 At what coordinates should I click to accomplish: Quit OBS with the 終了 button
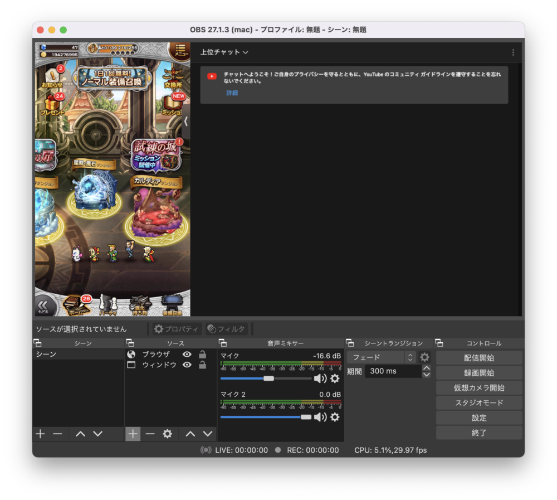[479, 433]
